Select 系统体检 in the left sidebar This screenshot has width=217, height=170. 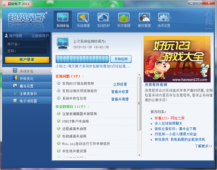click(27, 71)
